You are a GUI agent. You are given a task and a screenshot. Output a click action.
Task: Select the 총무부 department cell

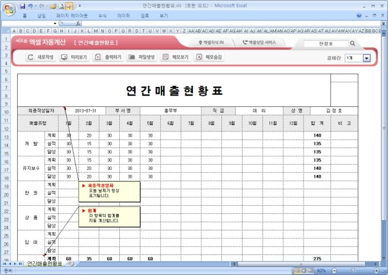click(171, 110)
